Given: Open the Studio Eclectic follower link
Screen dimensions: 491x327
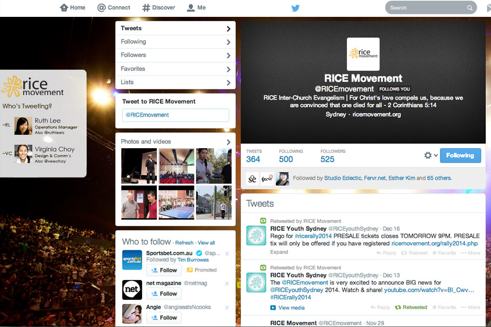Looking at the screenshot, I should click(x=343, y=178).
